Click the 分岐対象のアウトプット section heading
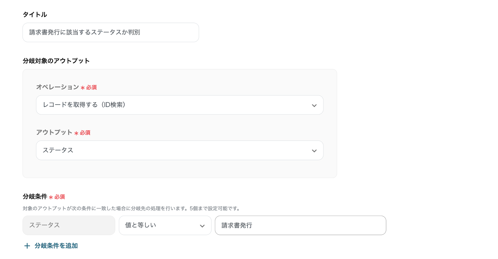 point(56,61)
